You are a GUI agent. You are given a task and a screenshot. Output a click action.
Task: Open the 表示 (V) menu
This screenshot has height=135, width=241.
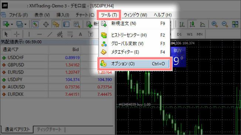pyautogui.click(x=42, y=15)
